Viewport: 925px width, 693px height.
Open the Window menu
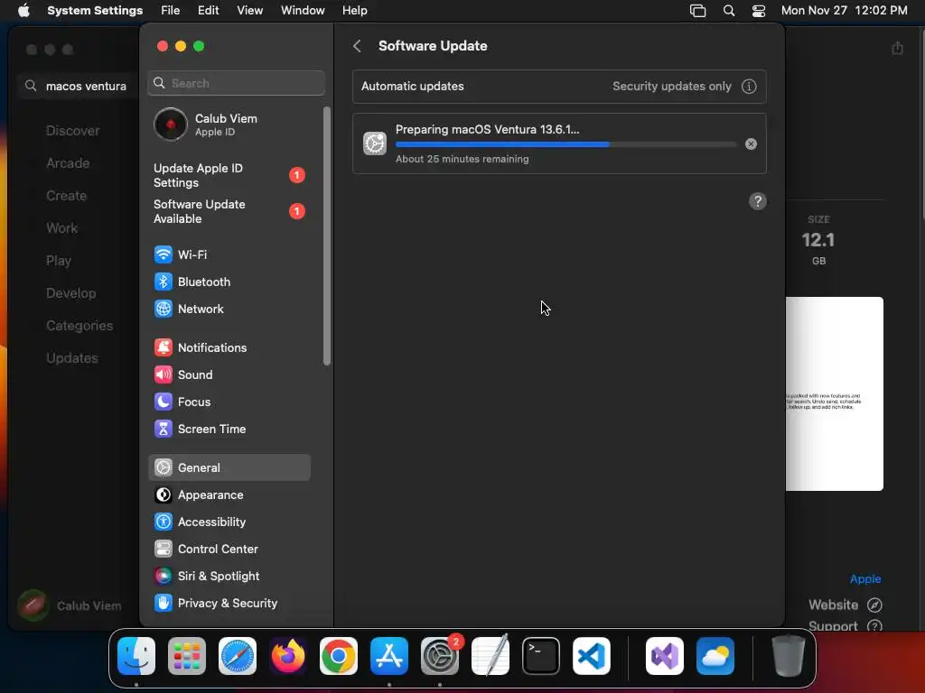coord(303,11)
